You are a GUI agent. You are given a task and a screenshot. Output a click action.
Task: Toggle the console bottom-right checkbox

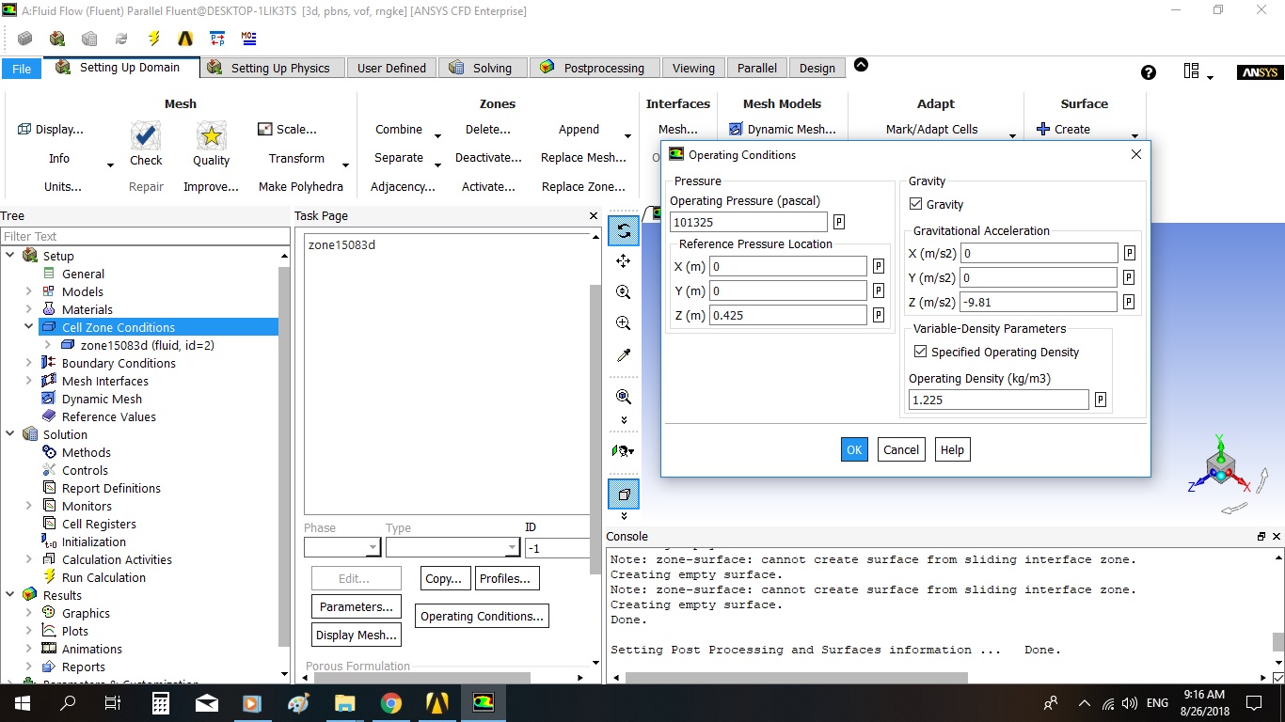(1277, 678)
